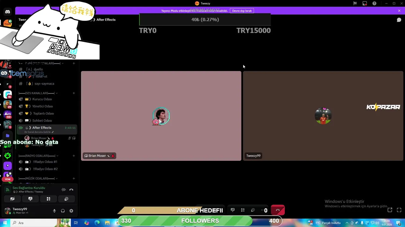405x227 pixels.
Task: Open the Discord inbox icon in title bar
Action: [365, 3]
